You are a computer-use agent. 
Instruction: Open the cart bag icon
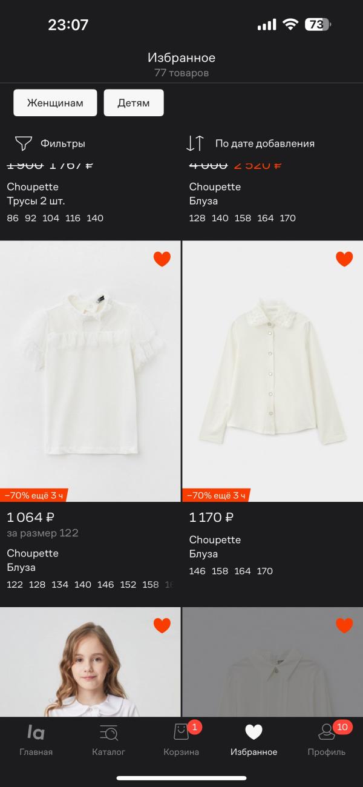(181, 733)
